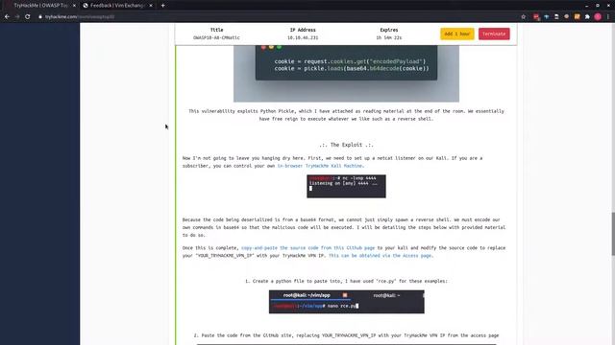Minimize the browser window

[x=586, y=6]
